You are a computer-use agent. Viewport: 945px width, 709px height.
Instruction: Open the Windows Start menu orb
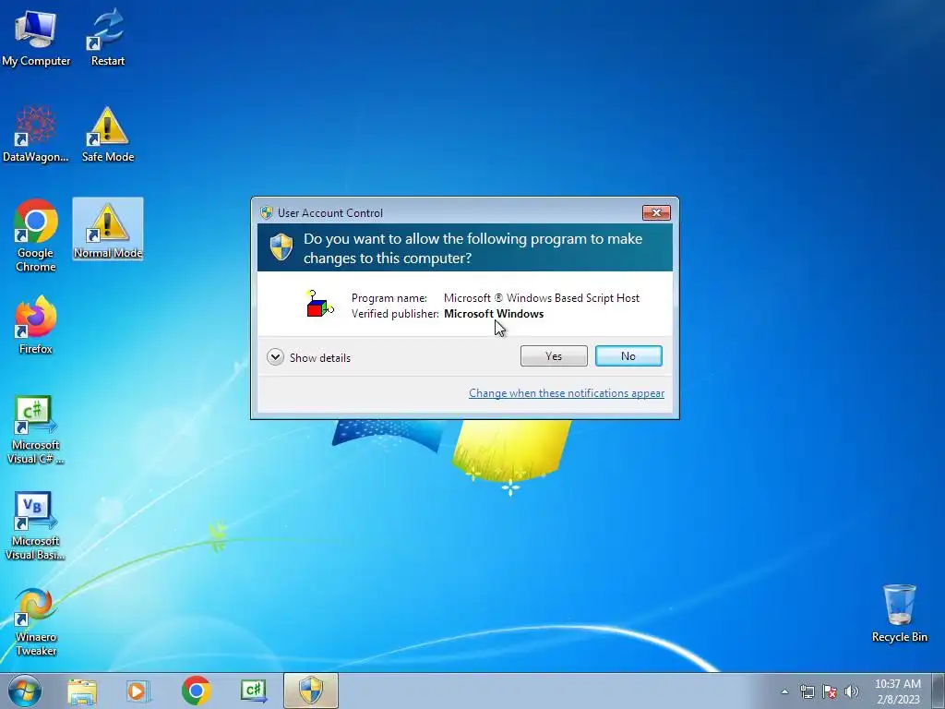coord(25,691)
